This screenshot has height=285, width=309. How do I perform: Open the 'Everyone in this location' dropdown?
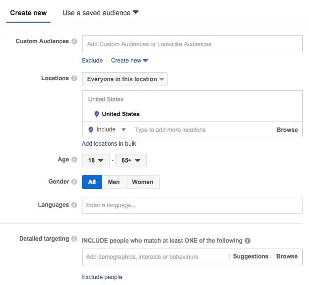[x=125, y=79]
